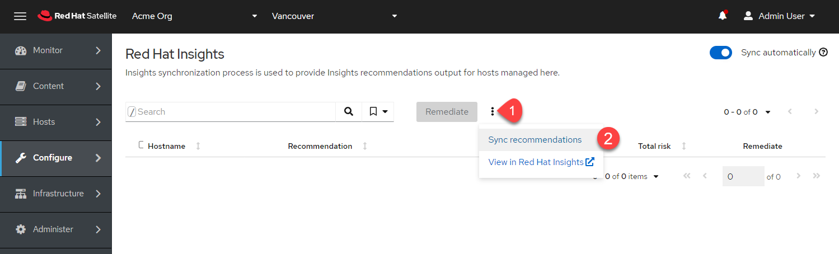Click into the Search input field

click(235, 112)
